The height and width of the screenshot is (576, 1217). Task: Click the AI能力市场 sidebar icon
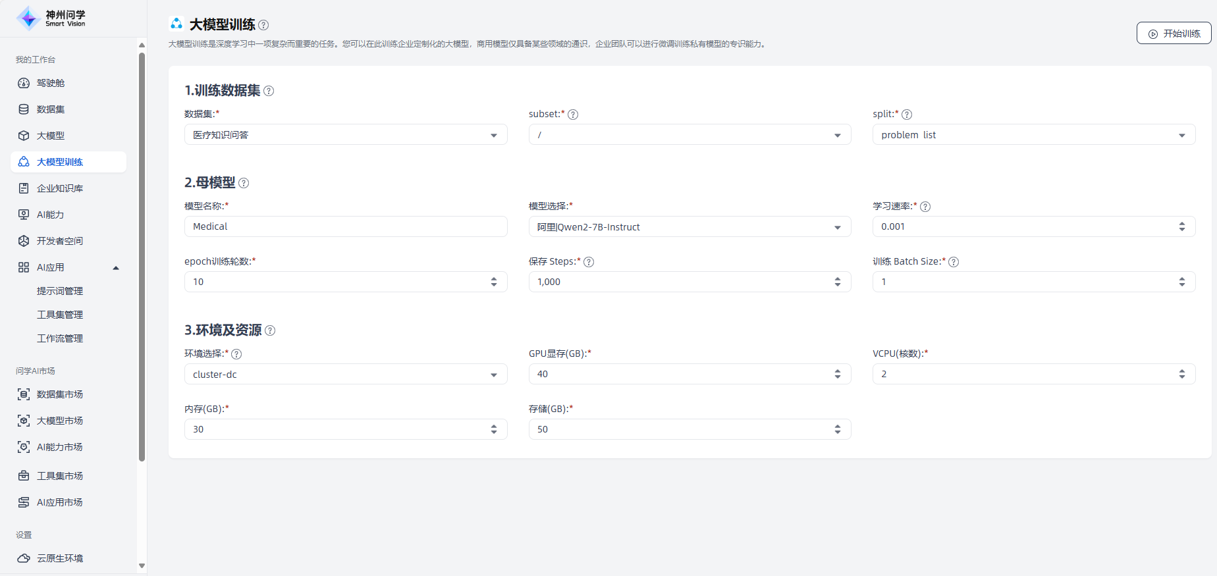point(24,447)
